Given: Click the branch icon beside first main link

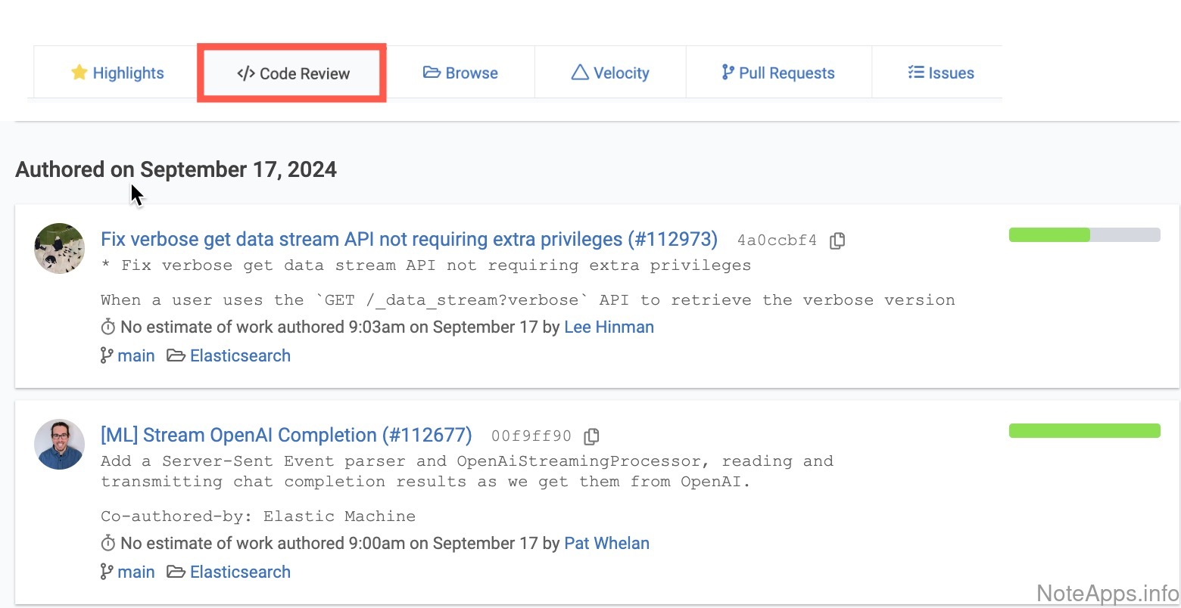Looking at the screenshot, I should click(x=107, y=355).
